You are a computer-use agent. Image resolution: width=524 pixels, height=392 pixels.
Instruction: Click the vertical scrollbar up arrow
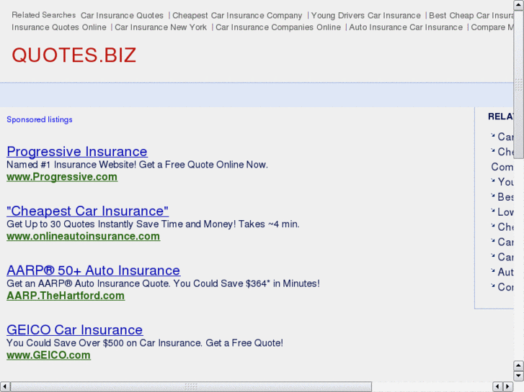519,4
